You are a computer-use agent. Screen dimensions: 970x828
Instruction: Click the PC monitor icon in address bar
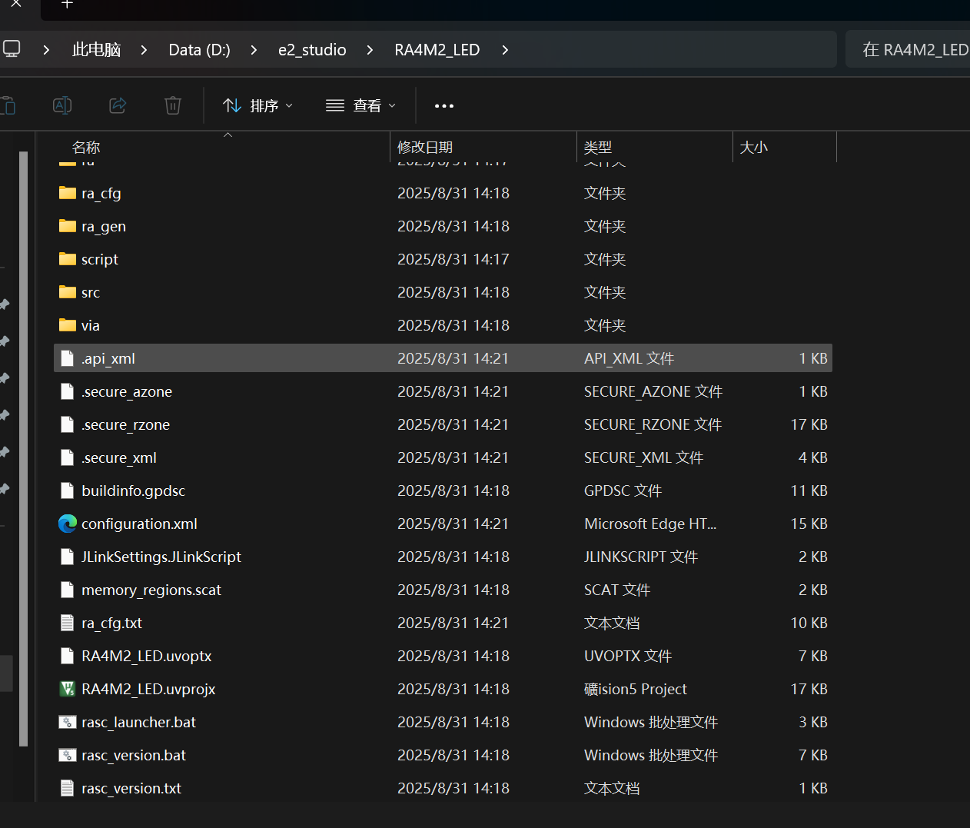[12, 49]
